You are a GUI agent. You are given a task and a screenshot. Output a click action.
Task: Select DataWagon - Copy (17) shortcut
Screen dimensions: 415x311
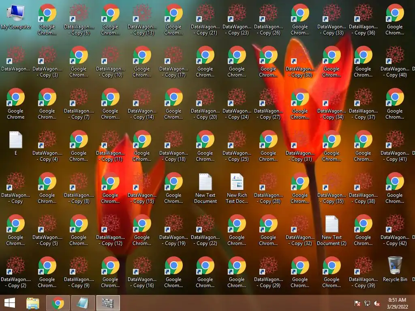pos(173,62)
